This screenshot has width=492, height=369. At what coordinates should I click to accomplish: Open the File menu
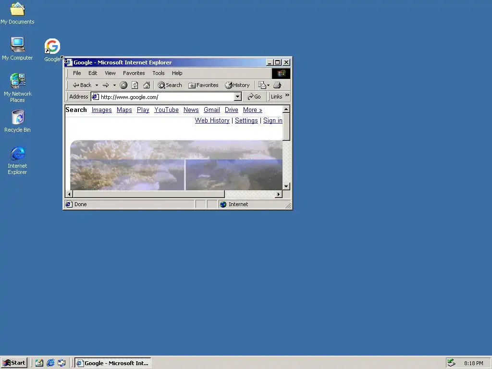coord(77,73)
